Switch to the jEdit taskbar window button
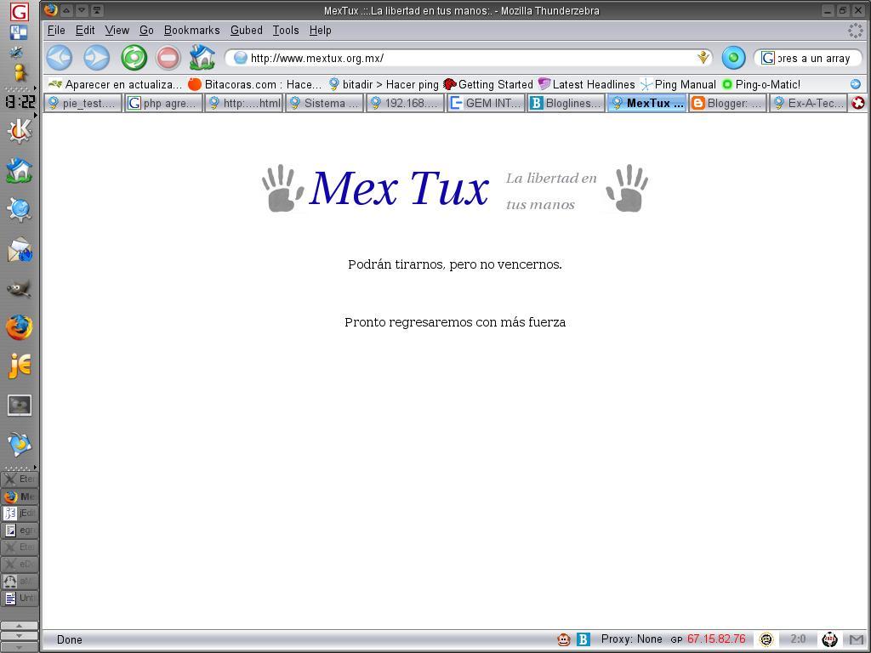Image resolution: width=871 pixels, height=653 pixels. (20, 513)
